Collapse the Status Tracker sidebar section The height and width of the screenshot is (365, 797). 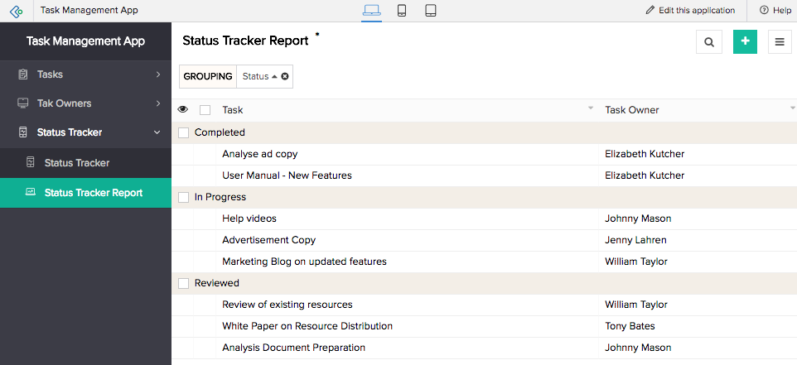[157, 132]
